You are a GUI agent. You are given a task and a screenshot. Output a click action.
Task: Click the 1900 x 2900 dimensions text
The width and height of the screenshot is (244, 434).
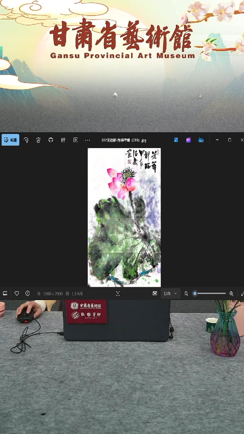(x=53, y=294)
